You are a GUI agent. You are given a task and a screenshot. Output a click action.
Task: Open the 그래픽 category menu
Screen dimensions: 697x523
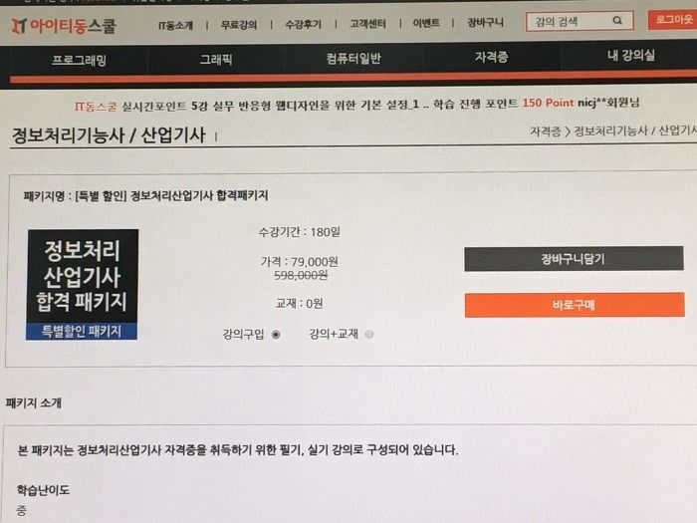click(216, 59)
